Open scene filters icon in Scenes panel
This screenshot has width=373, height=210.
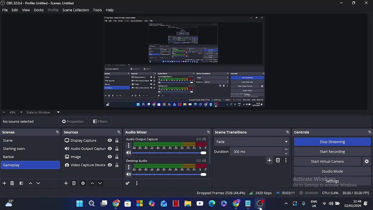coord(21,183)
